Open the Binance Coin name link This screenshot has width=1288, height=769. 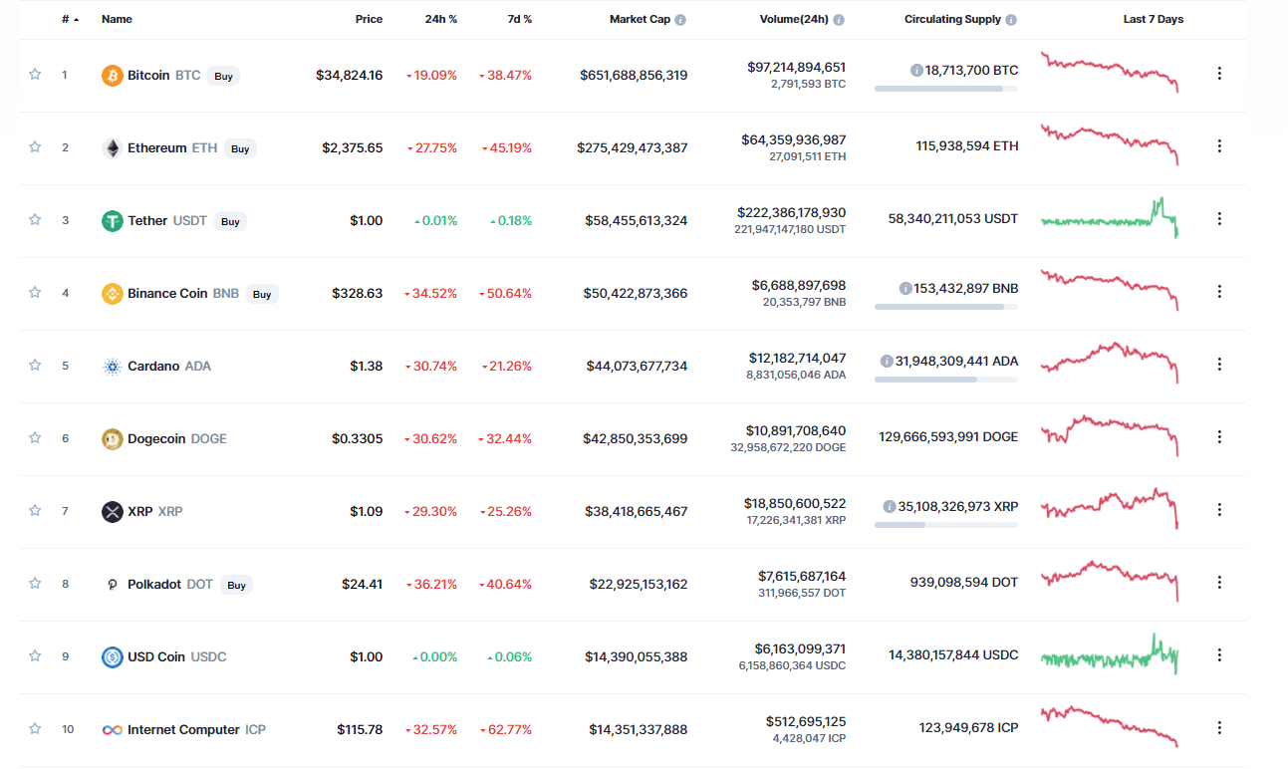[167, 294]
